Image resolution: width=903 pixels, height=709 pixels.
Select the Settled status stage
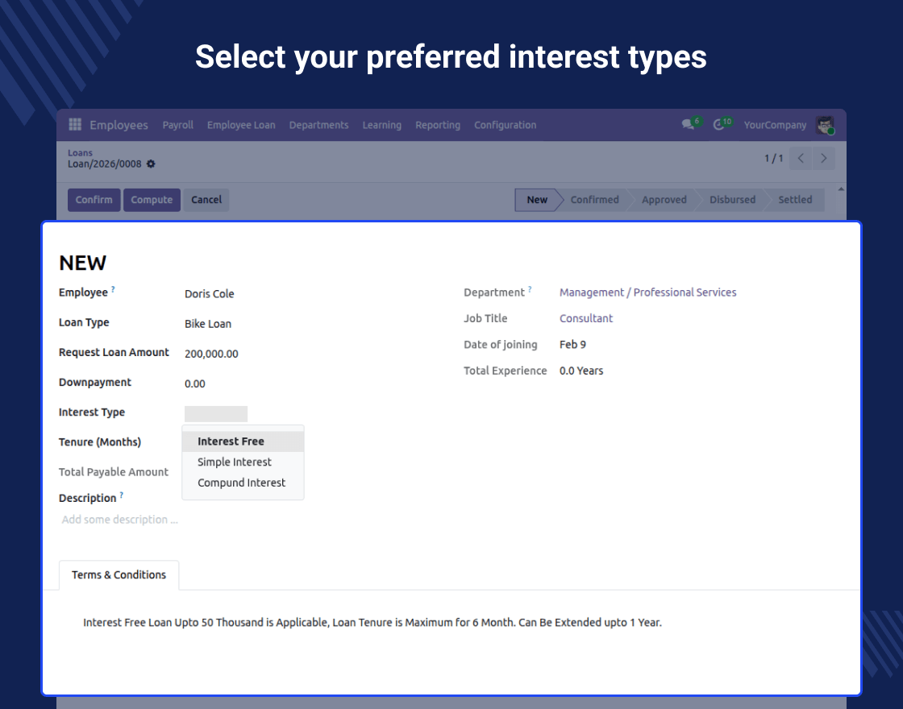(795, 200)
